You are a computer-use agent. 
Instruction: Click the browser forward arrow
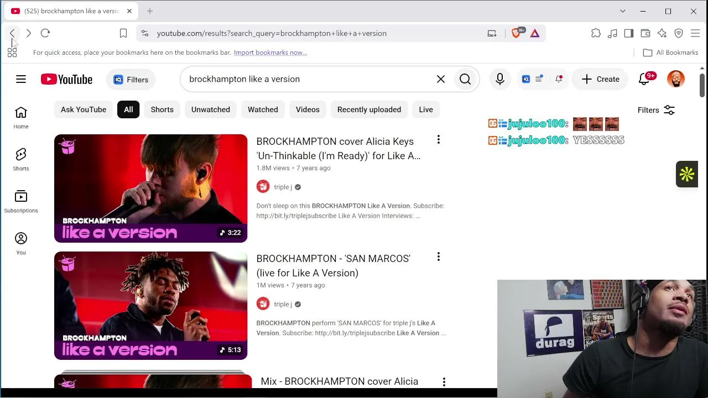[29, 33]
